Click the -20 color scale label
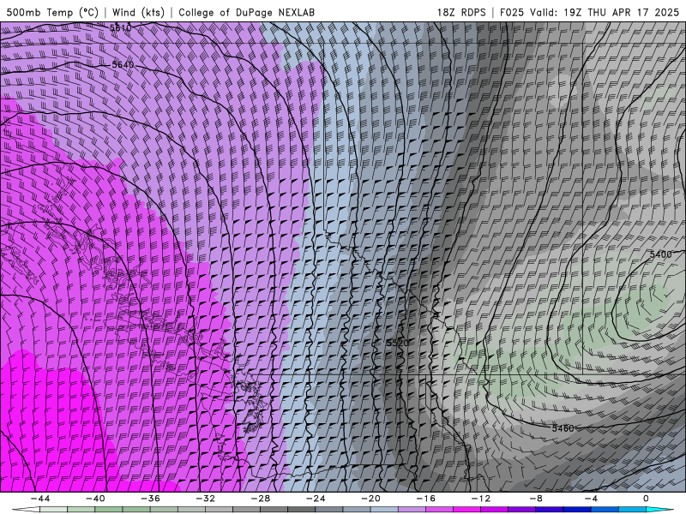The image size is (686, 514). [x=371, y=499]
